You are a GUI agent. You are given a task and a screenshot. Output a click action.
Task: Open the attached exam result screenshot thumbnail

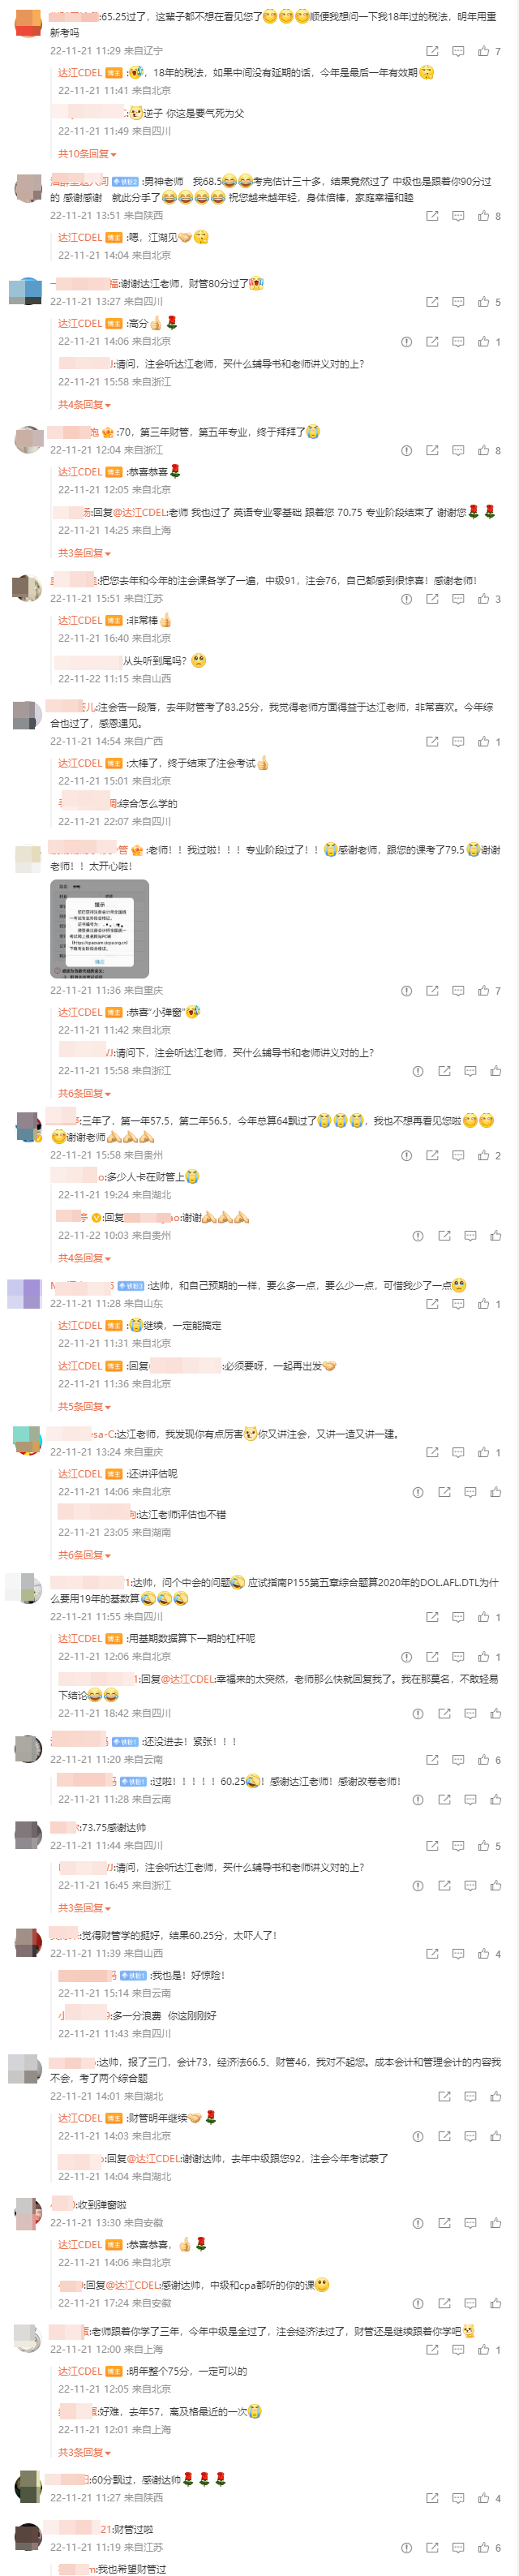pyautogui.click(x=99, y=929)
